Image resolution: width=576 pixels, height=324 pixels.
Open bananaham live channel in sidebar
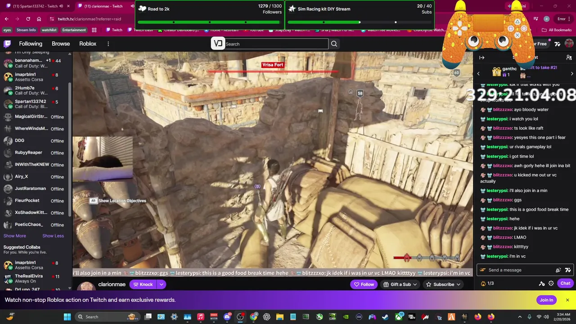click(x=35, y=63)
